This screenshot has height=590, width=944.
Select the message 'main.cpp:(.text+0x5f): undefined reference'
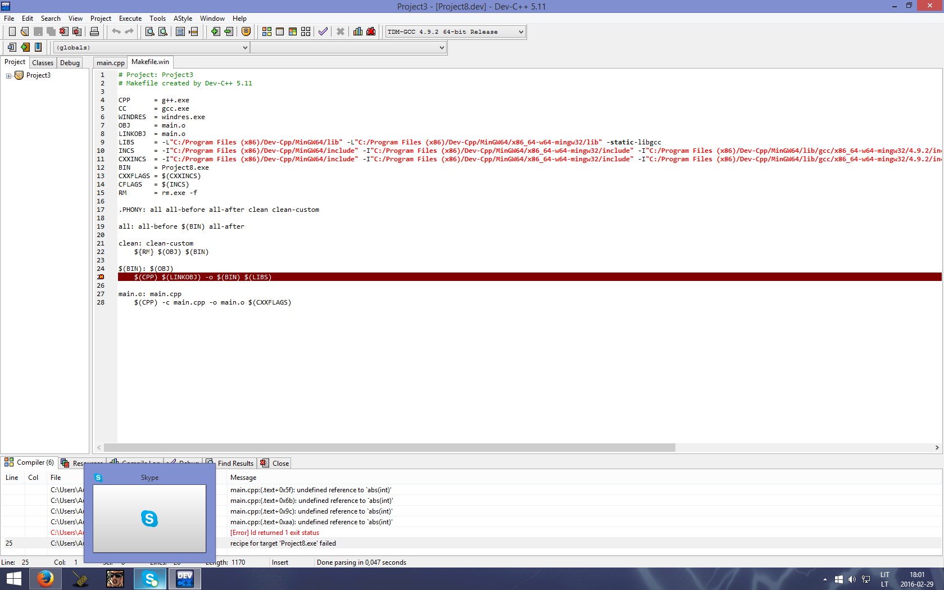[311, 490]
